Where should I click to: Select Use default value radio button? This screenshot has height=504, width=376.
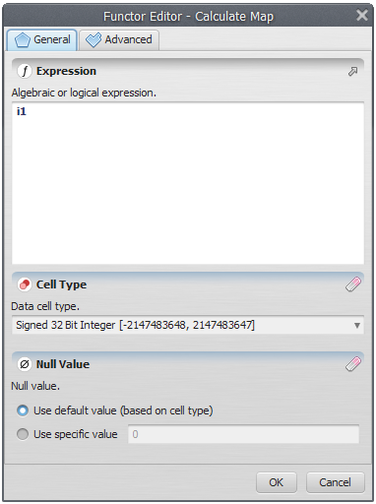coord(23,410)
